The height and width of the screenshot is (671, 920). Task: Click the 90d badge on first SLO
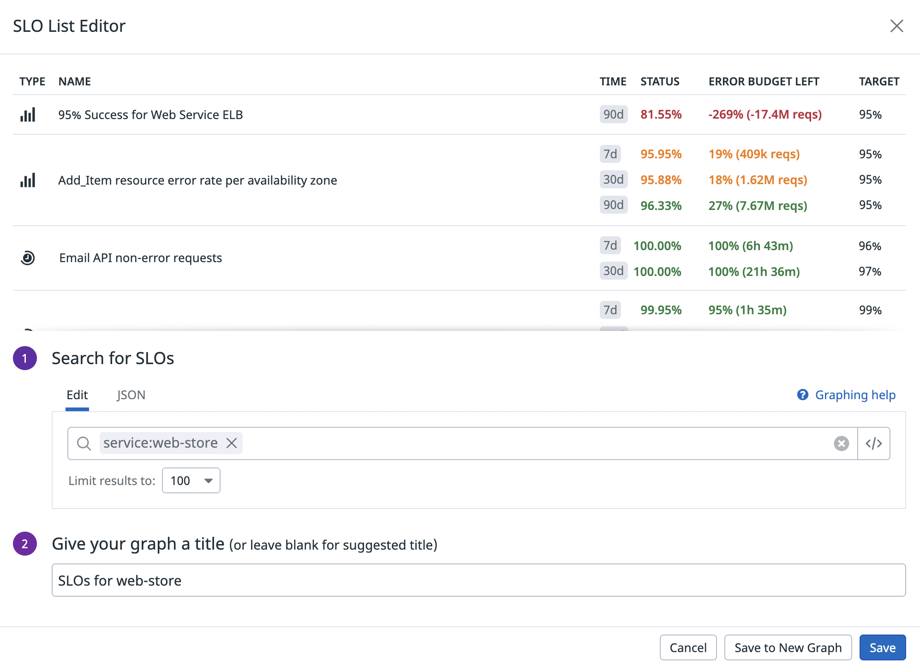click(613, 114)
